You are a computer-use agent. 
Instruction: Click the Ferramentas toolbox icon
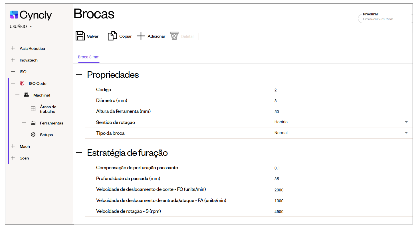[x=33, y=123]
